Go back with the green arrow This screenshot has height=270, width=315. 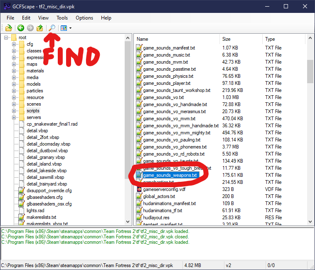click(21, 28)
